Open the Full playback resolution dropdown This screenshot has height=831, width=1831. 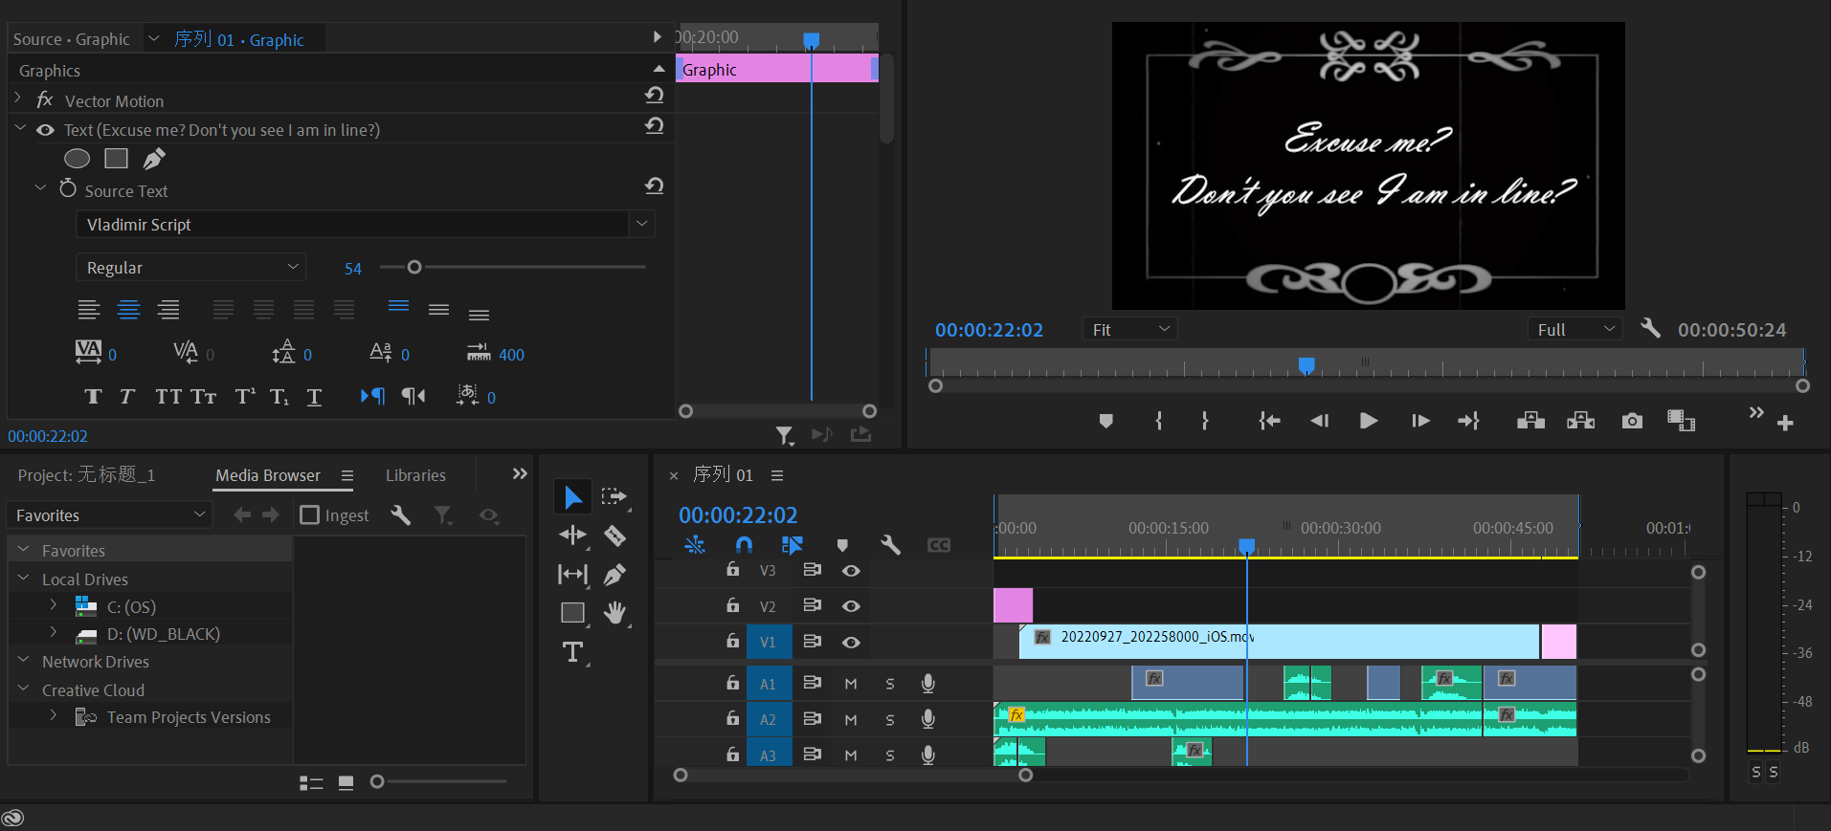pos(1575,329)
